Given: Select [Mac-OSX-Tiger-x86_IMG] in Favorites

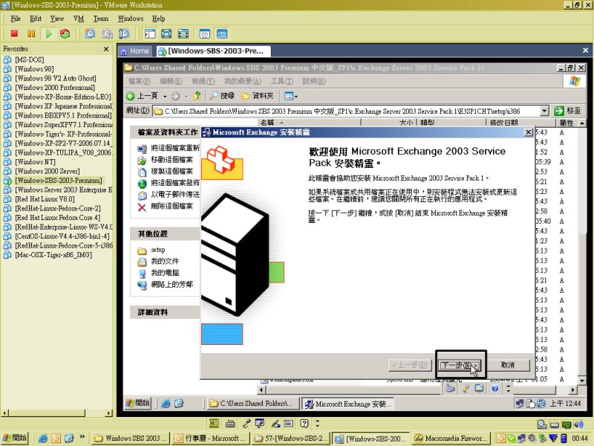Looking at the screenshot, I should (53, 255).
